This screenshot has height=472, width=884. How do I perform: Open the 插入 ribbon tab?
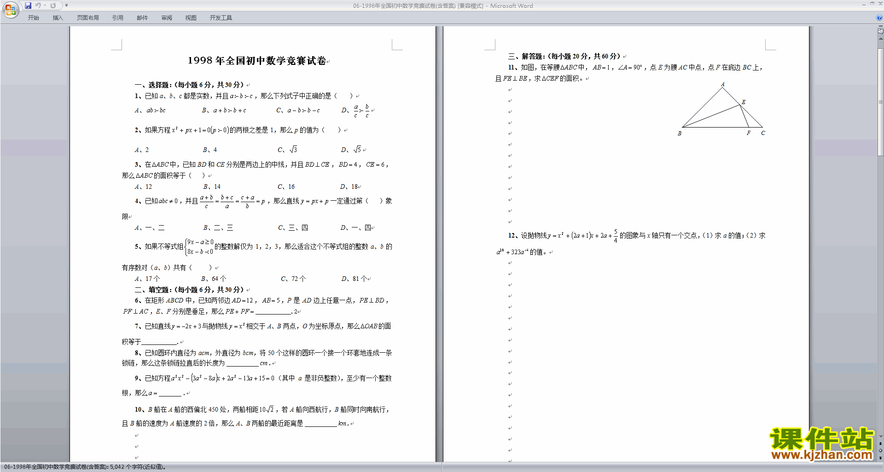click(58, 18)
